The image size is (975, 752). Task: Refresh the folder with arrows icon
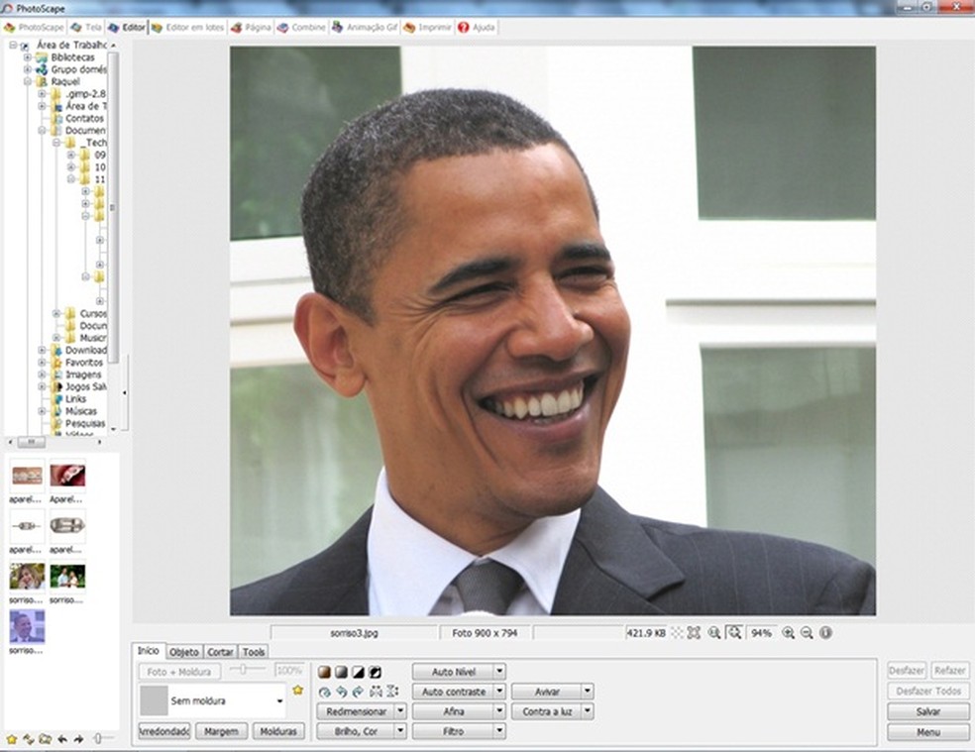pos(29,739)
